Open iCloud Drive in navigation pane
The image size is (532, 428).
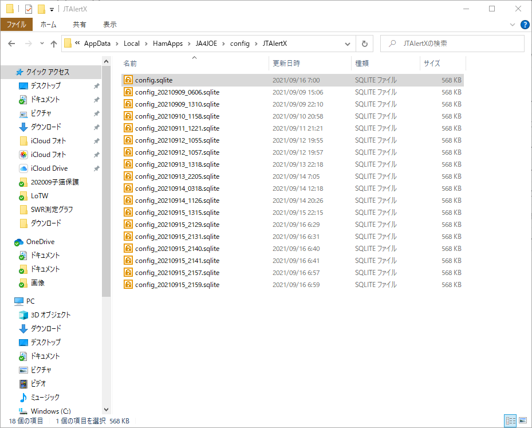tap(49, 168)
